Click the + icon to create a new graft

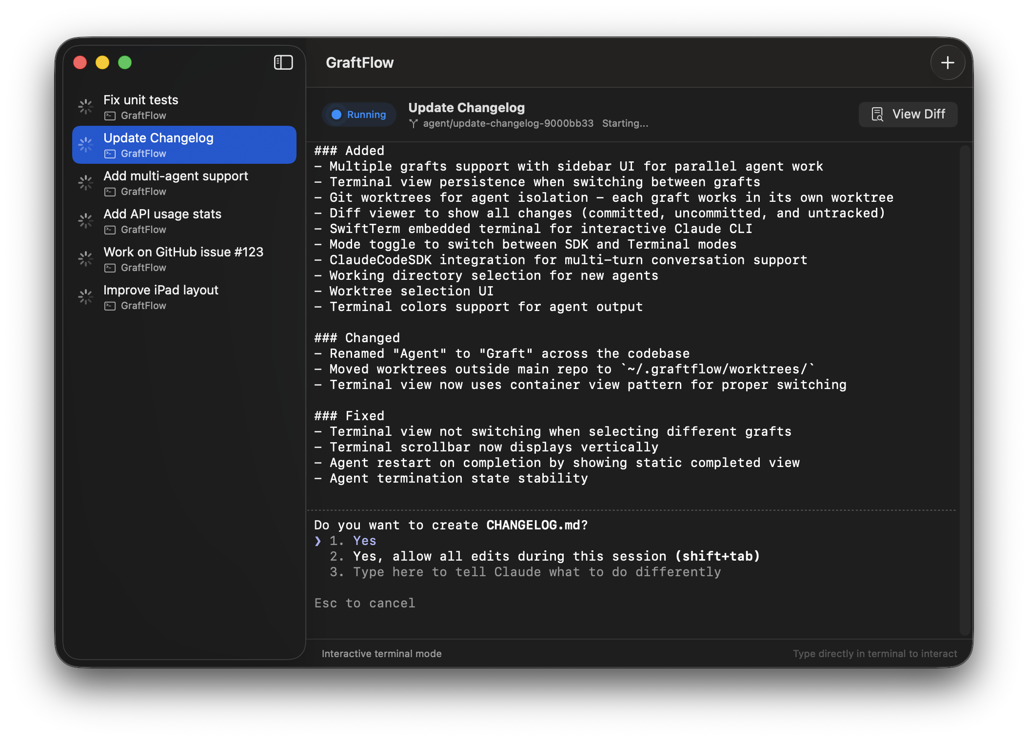pos(948,62)
